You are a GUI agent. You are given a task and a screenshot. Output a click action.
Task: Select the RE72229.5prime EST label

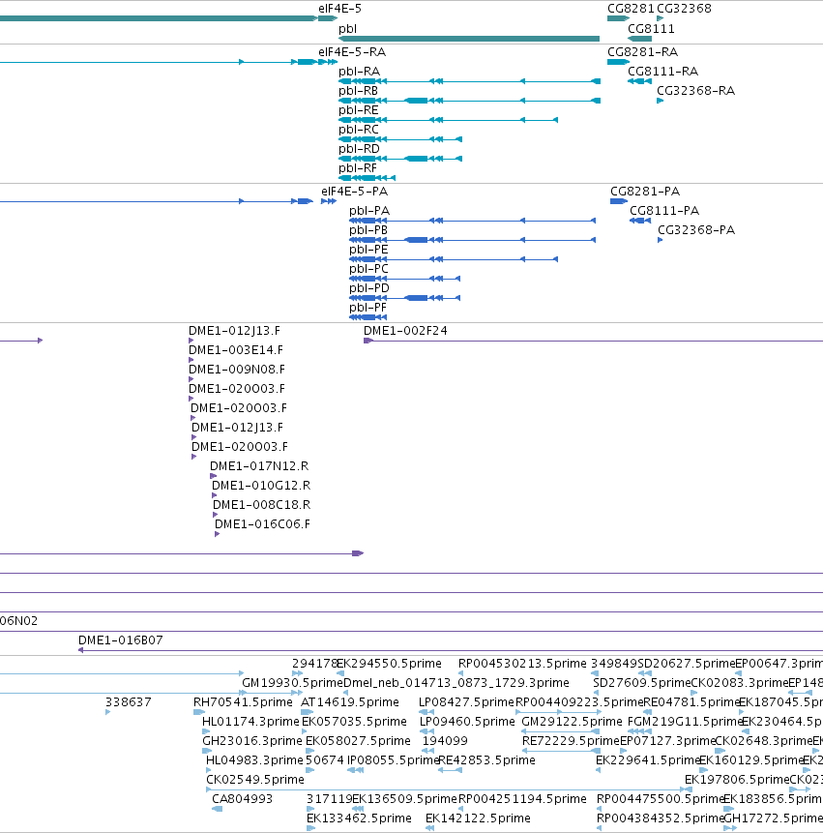point(571,741)
